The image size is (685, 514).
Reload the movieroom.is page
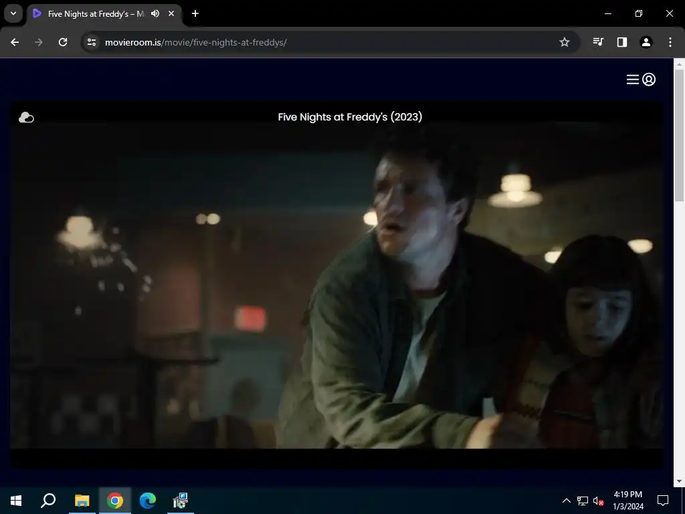pos(63,42)
